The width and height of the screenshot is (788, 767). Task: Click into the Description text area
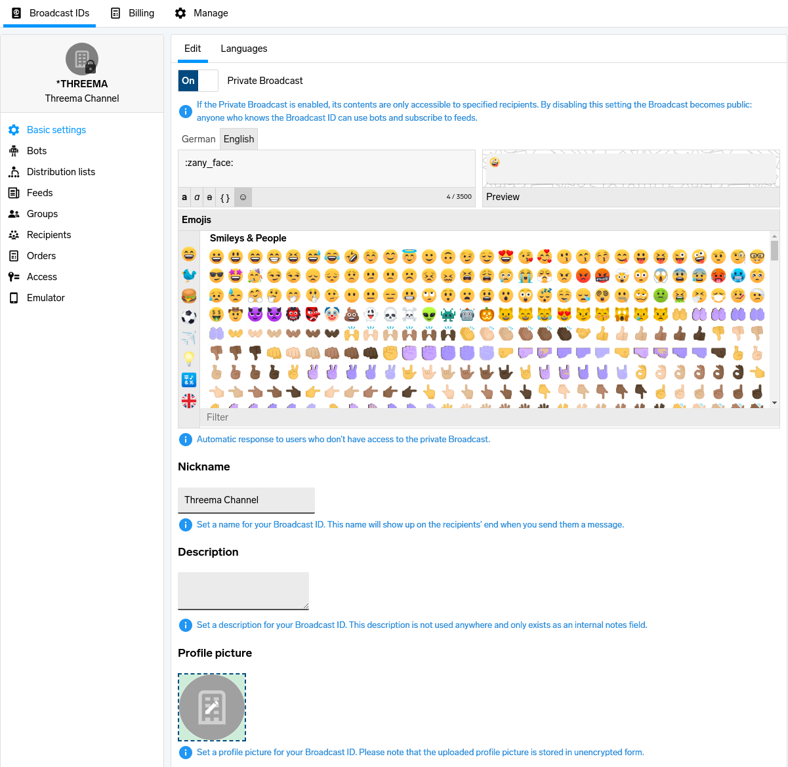(x=243, y=591)
